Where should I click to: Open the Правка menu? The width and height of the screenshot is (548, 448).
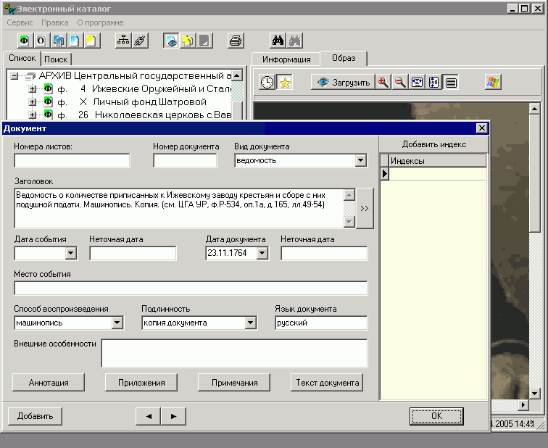click(x=55, y=22)
